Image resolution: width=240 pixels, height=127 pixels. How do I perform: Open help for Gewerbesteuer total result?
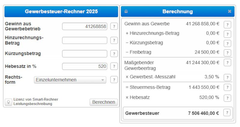227,113
